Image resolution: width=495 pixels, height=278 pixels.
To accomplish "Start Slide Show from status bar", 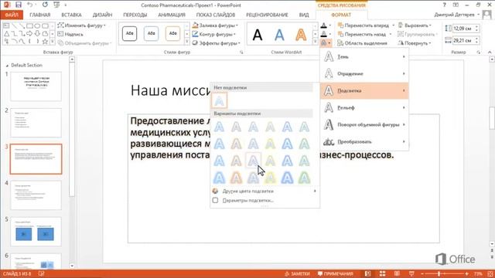I will point(411,273).
